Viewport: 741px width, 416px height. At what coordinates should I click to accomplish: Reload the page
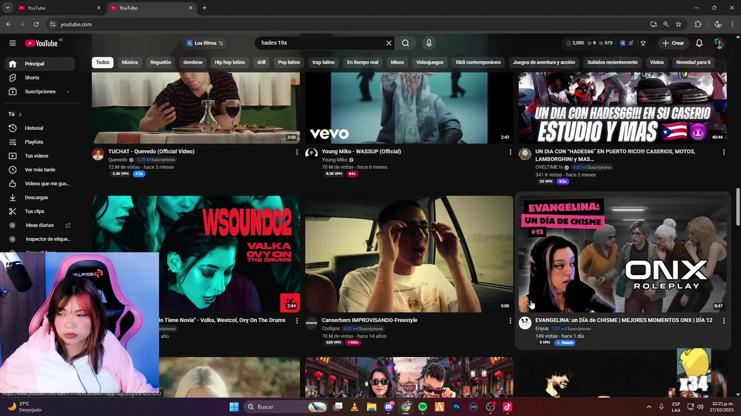click(x=36, y=24)
